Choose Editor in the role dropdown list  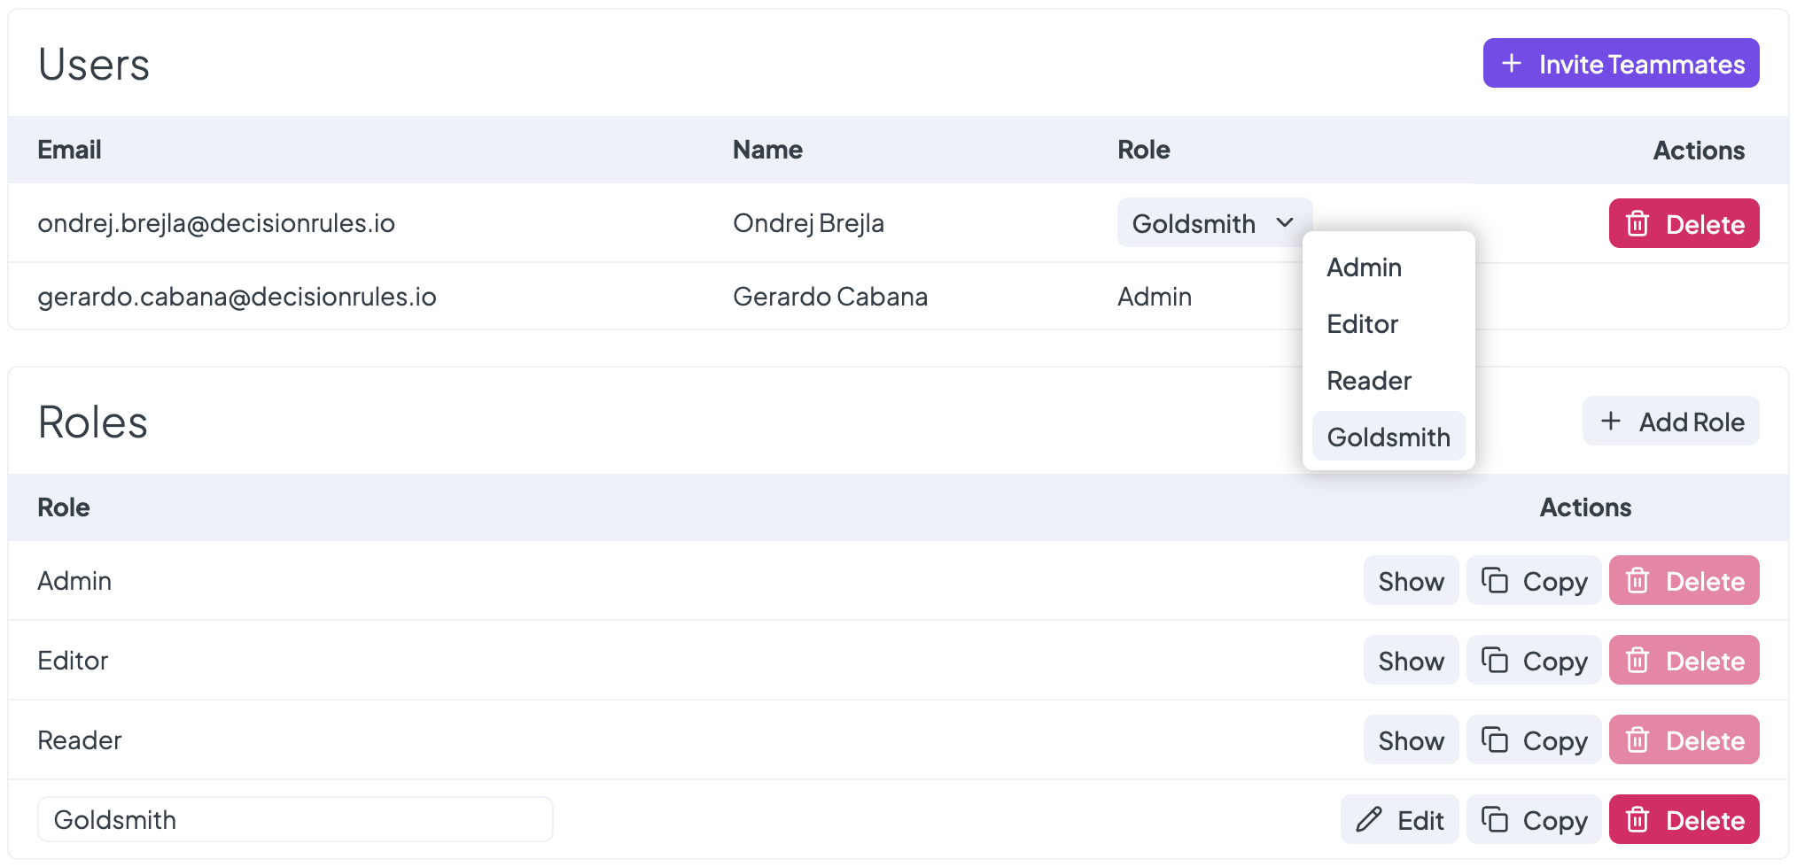(1362, 324)
